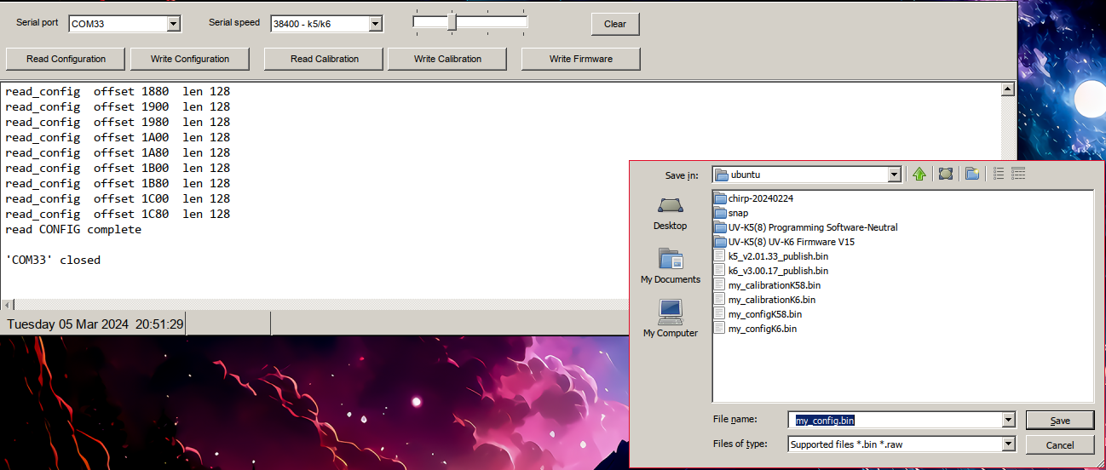The height and width of the screenshot is (470, 1106).
Task: Open My Computer in places sidebar
Action: point(670,319)
